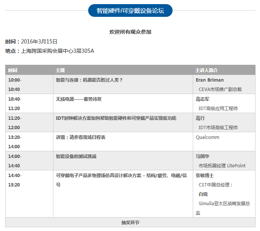The height and width of the screenshot is (231, 260).
Task: Click the date 2016年3月15日
Action: pyautogui.click(x=39, y=42)
